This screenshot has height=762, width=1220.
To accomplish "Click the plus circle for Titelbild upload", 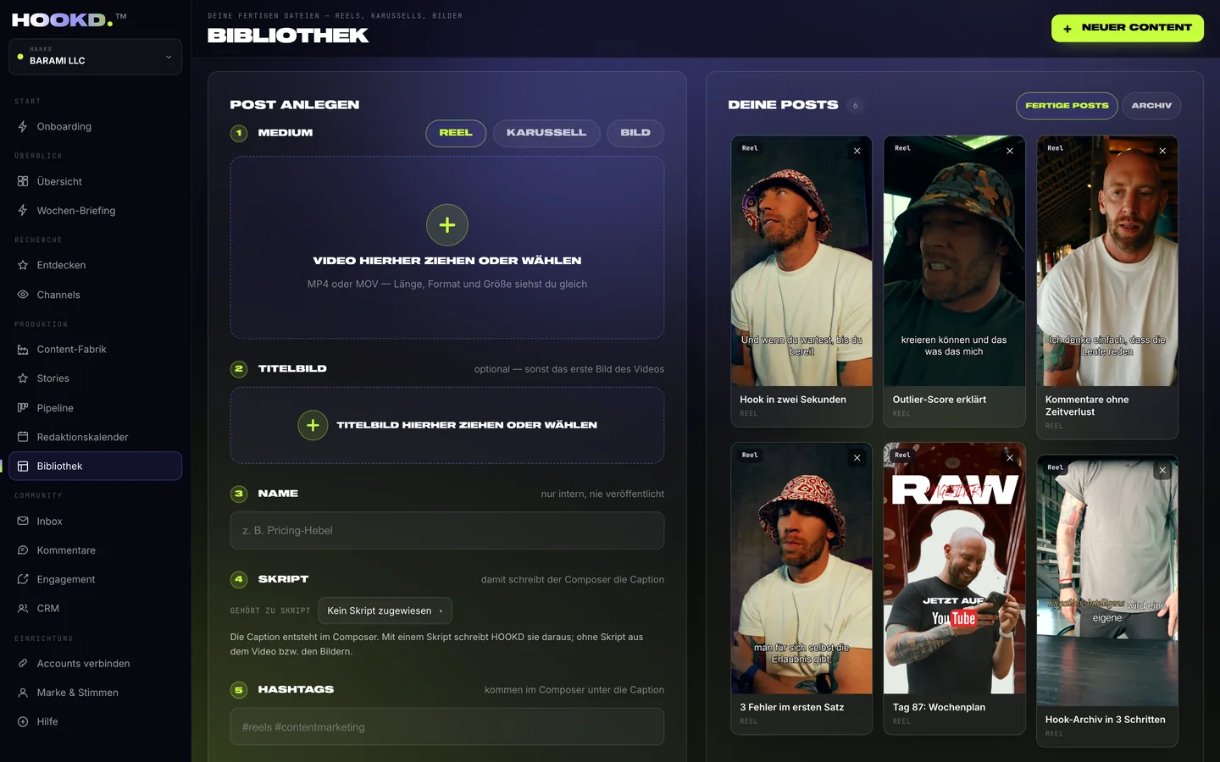I will [x=313, y=425].
